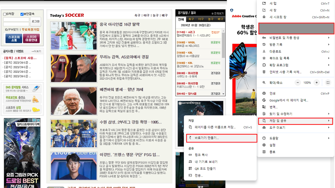This screenshot has height=188, width=335.
Task: Zoom out with the minus icon
Action: tap(298, 83)
